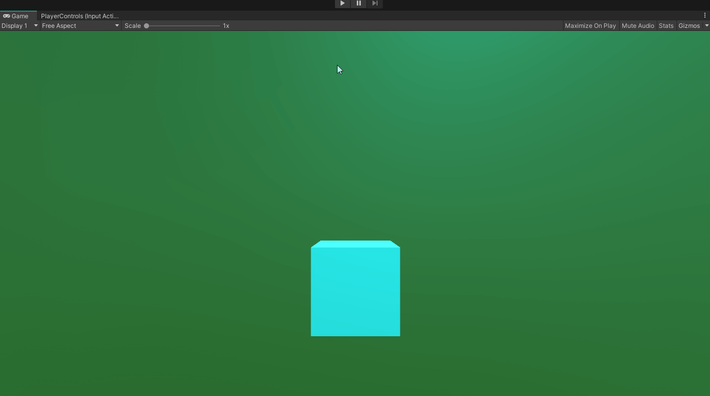Click the Scale value 1x label
710x396 pixels.
226,26
